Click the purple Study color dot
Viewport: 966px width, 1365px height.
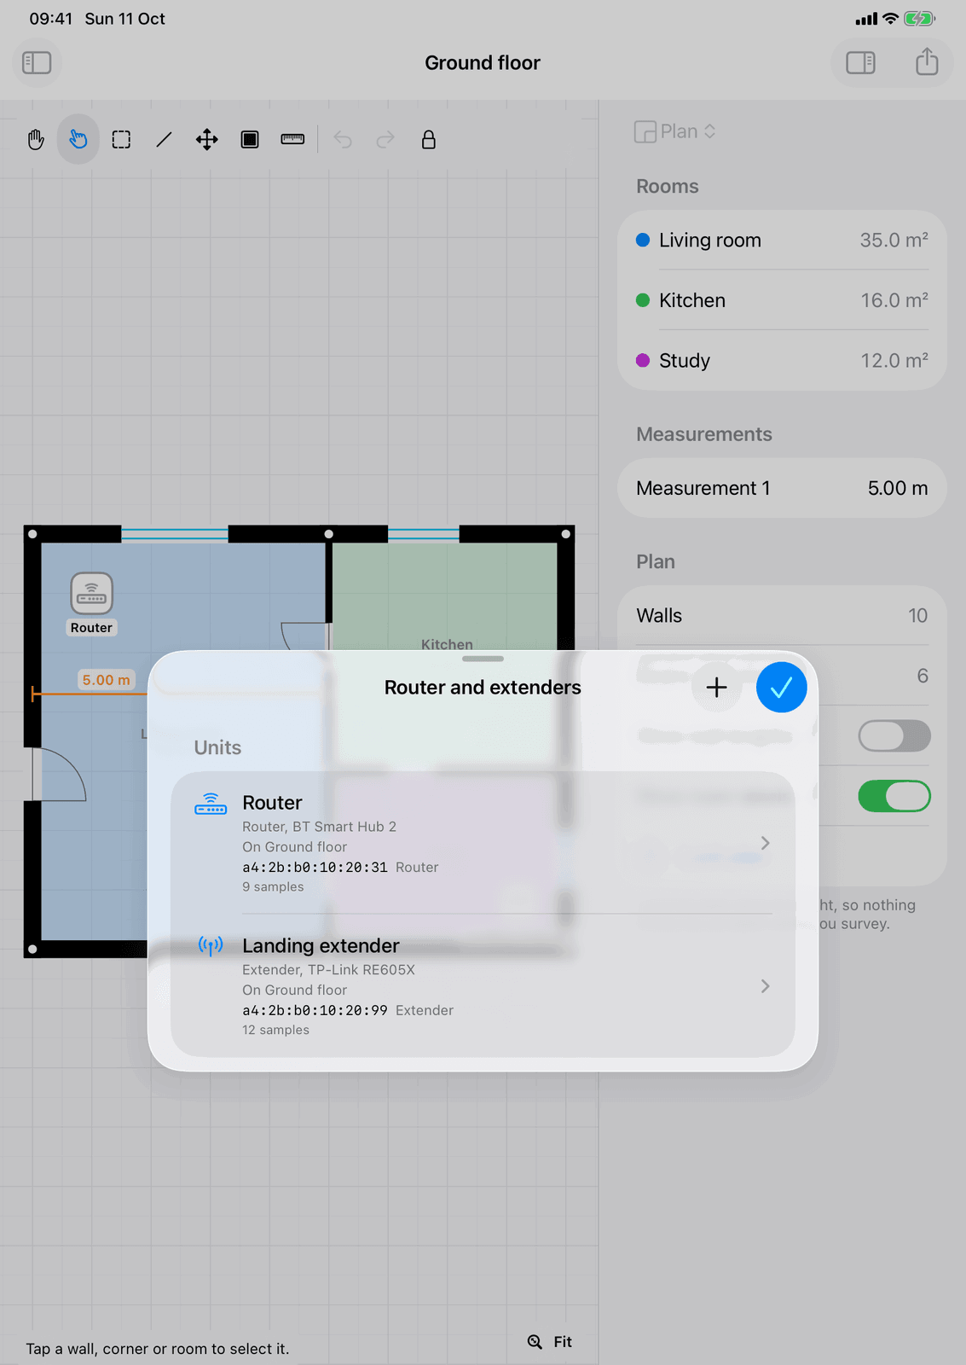[643, 360]
